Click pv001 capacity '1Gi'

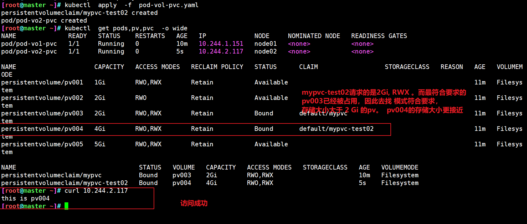coord(100,82)
